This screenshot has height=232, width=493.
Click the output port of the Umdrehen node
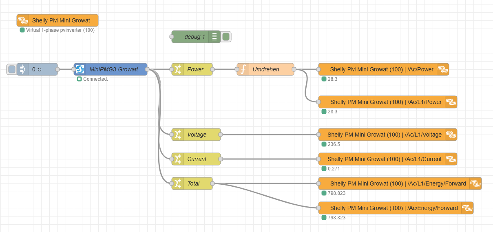point(294,69)
